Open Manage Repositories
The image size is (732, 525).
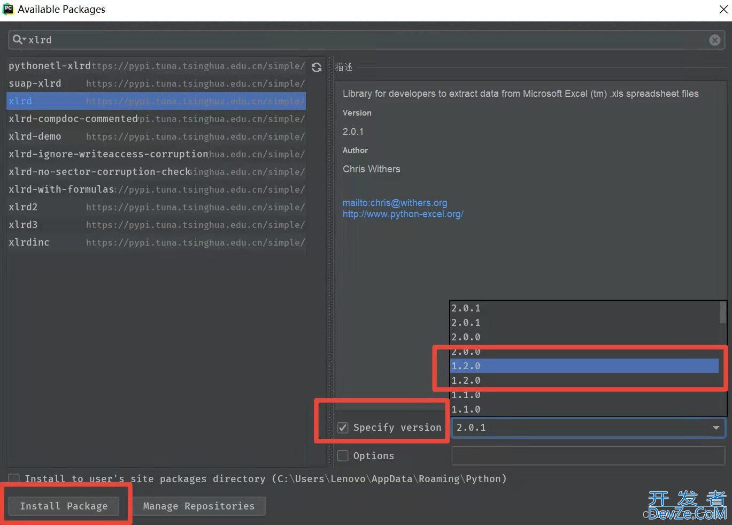(199, 506)
